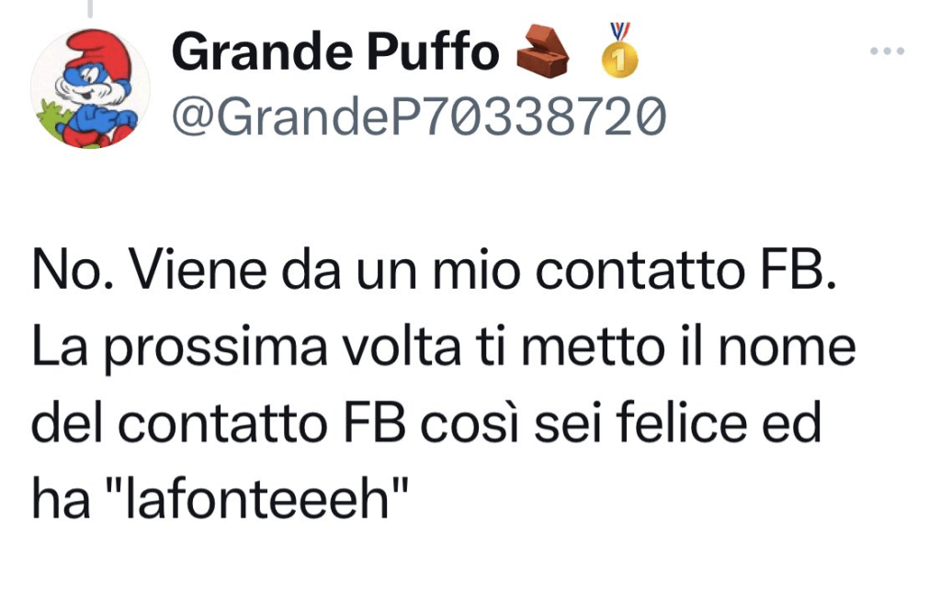Open the Grande Puffo display name link
The width and height of the screenshot is (940, 593).
click(x=334, y=52)
